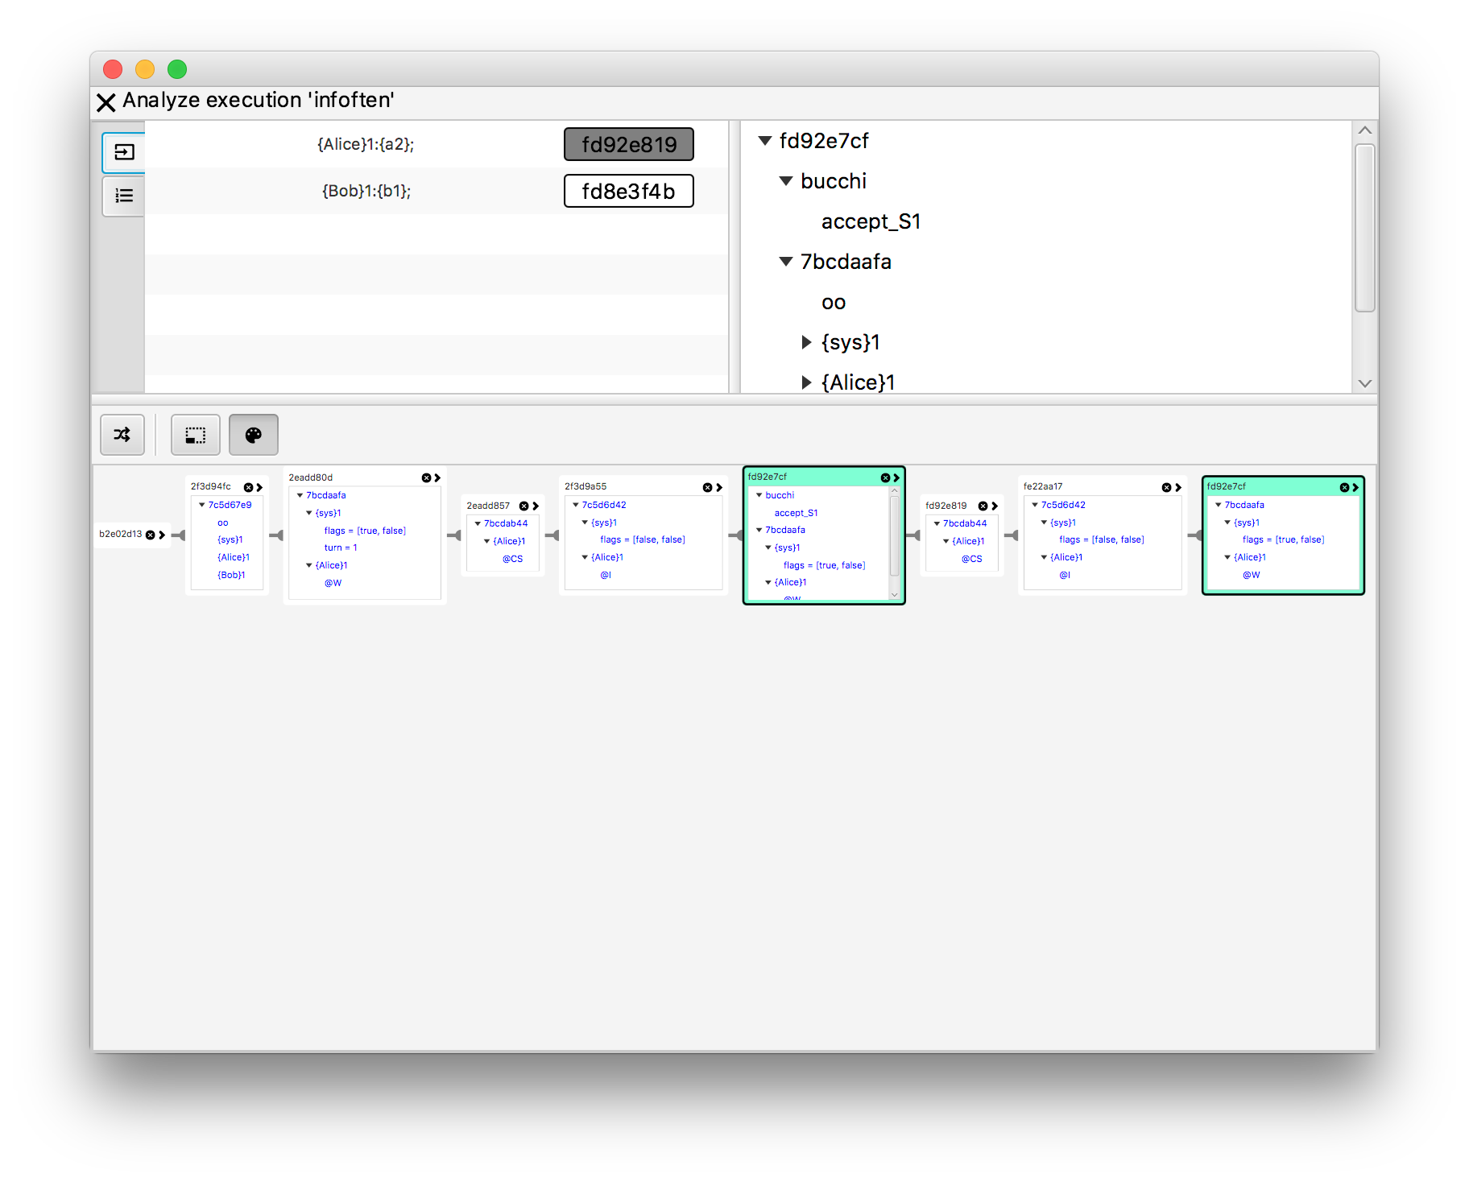Collapse 7bcdab44 inside node 2eadd857

point(478,523)
